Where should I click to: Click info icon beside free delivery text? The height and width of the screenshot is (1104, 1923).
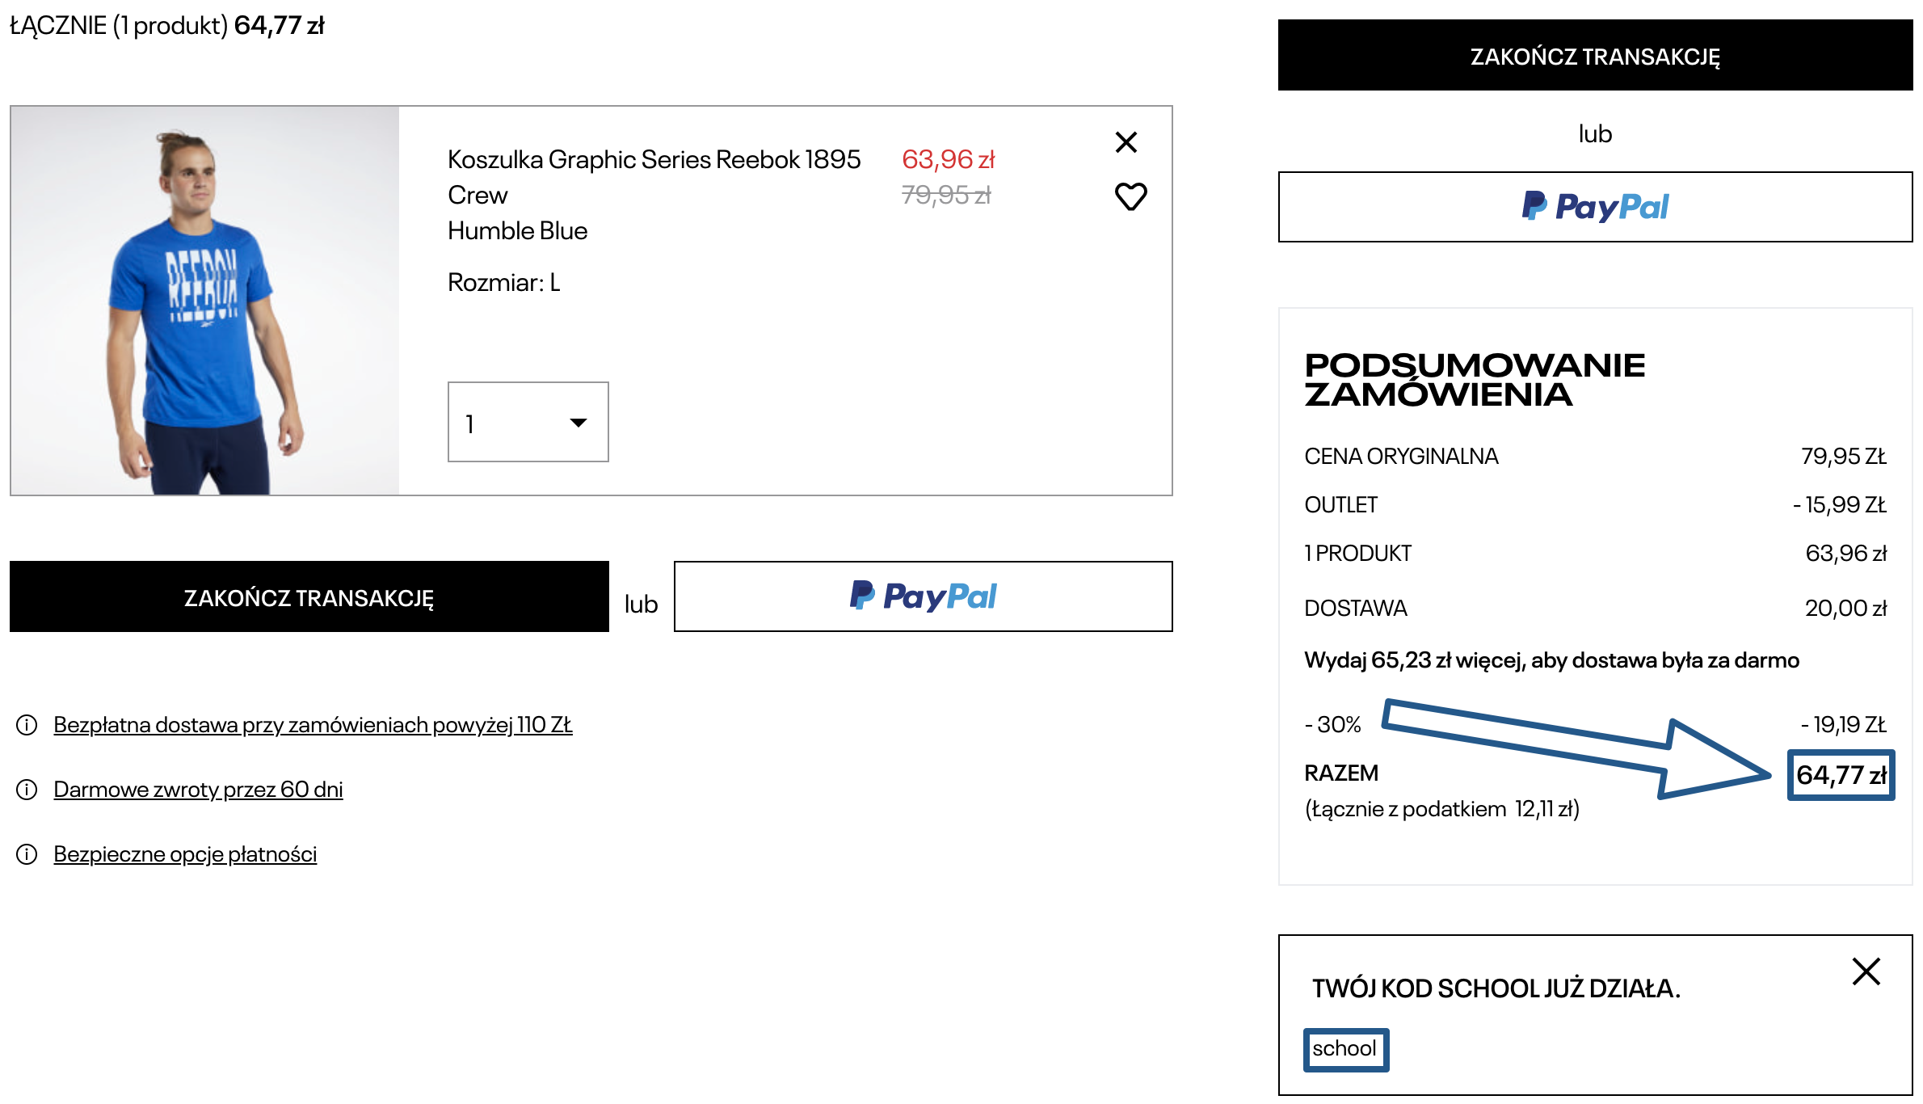tap(27, 725)
